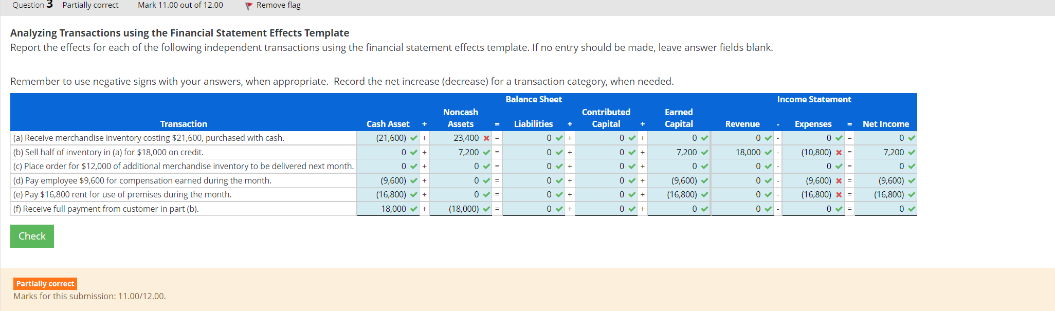Viewport: 1055px width, 311px height.
Task: Click Cash Asset field showing 18,000
Action: [x=388, y=209]
